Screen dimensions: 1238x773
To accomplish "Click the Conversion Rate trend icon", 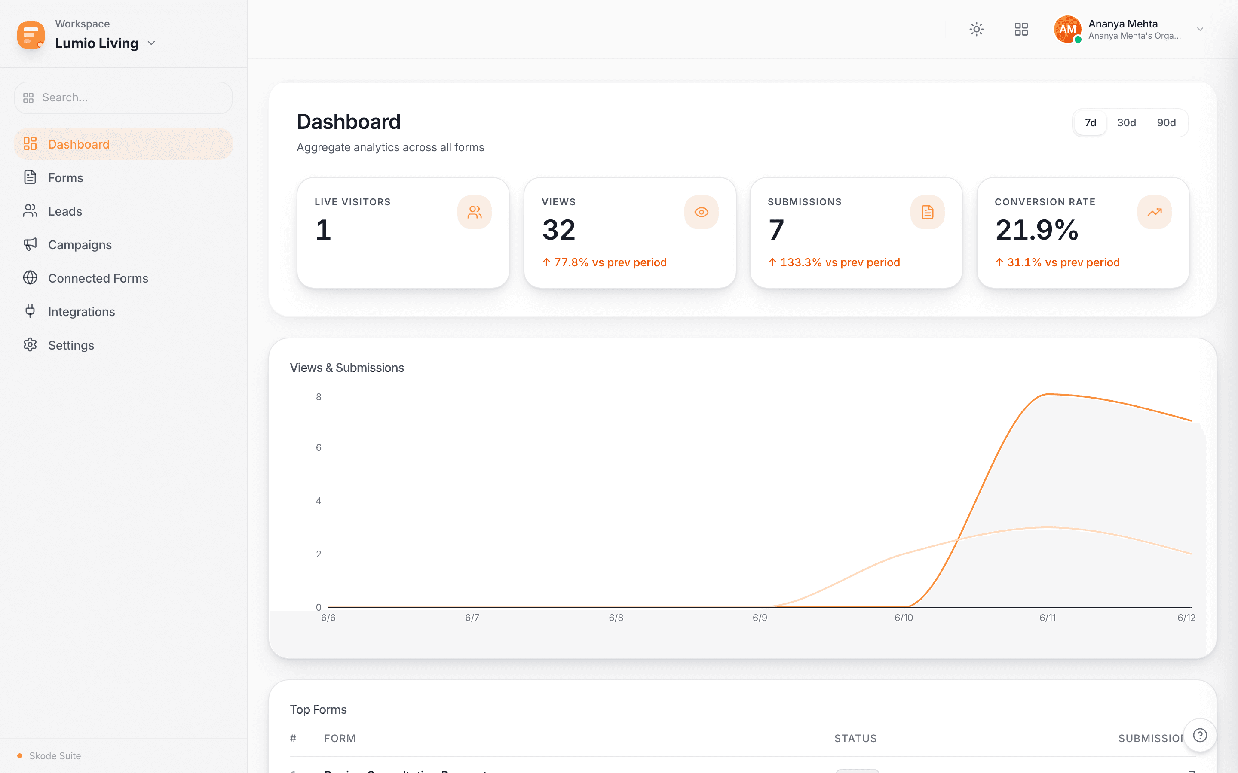I will point(1155,212).
